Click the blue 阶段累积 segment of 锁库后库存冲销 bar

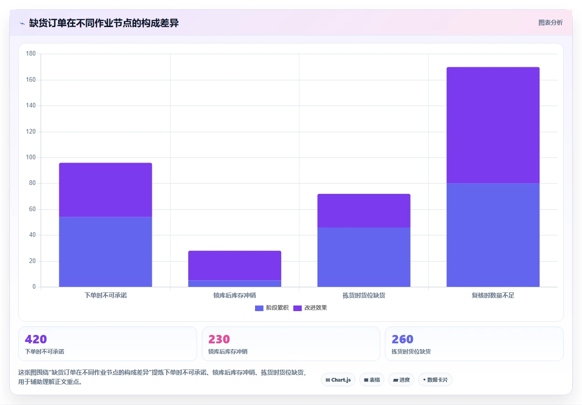click(x=234, y=284)
